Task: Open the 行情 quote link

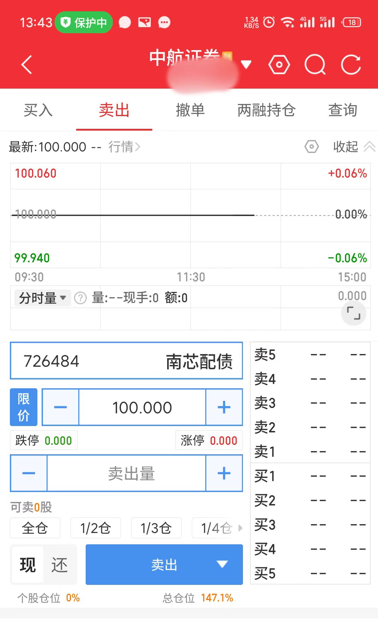Action: (124, 147)
